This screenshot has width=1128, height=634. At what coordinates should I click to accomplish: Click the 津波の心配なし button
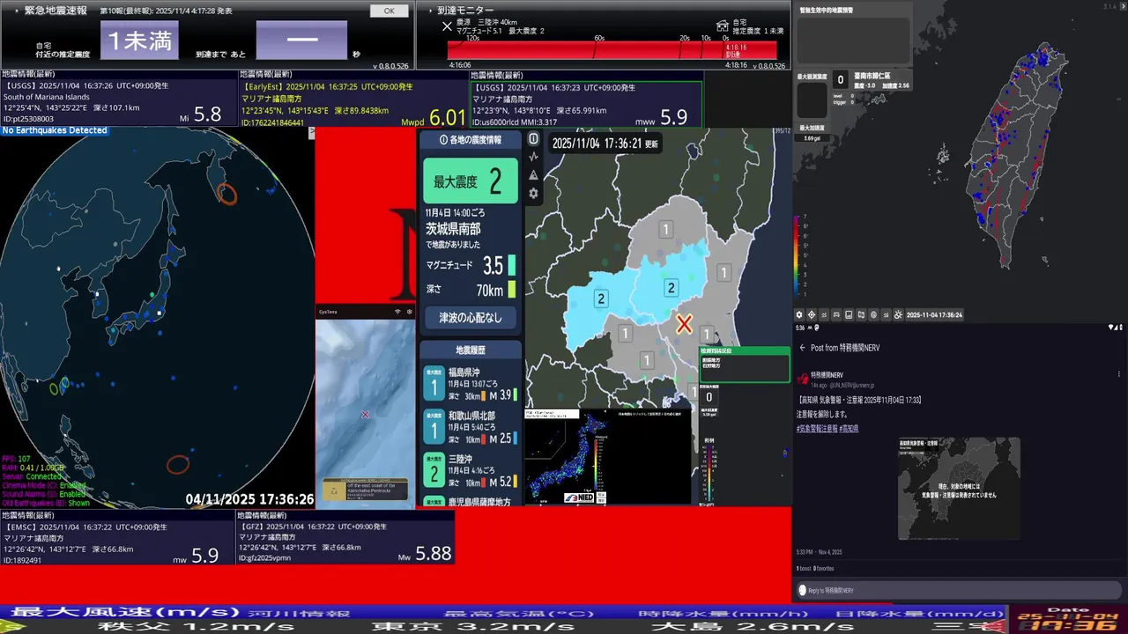(470, 318)
